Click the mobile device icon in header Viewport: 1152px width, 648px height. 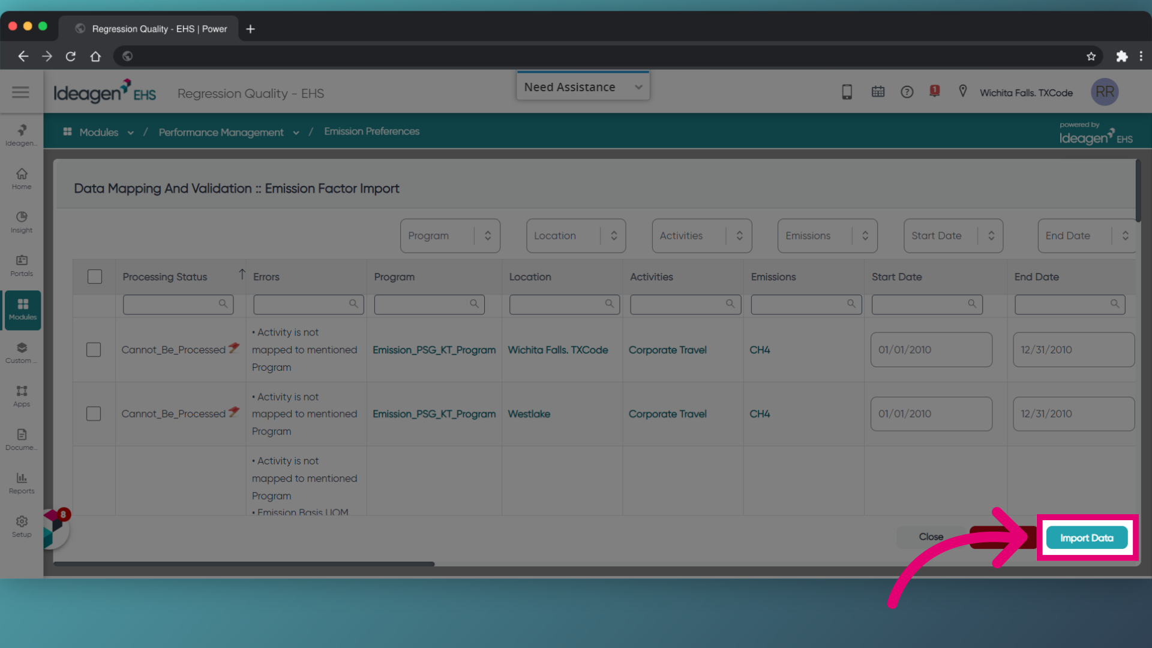(847, 92)
